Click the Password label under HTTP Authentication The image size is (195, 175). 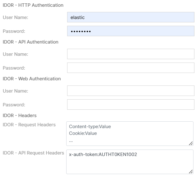coord(14,31)
